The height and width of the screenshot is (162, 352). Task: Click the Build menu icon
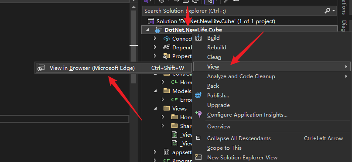pos(198,38)
